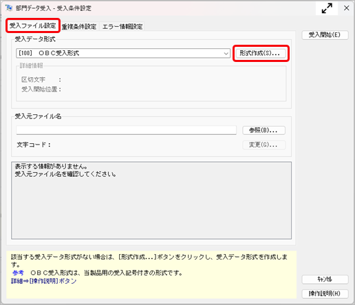Click the 詳細⇒[操作説明]ボタン link text
The image size is (355, 305).
(x=43, y=281)
